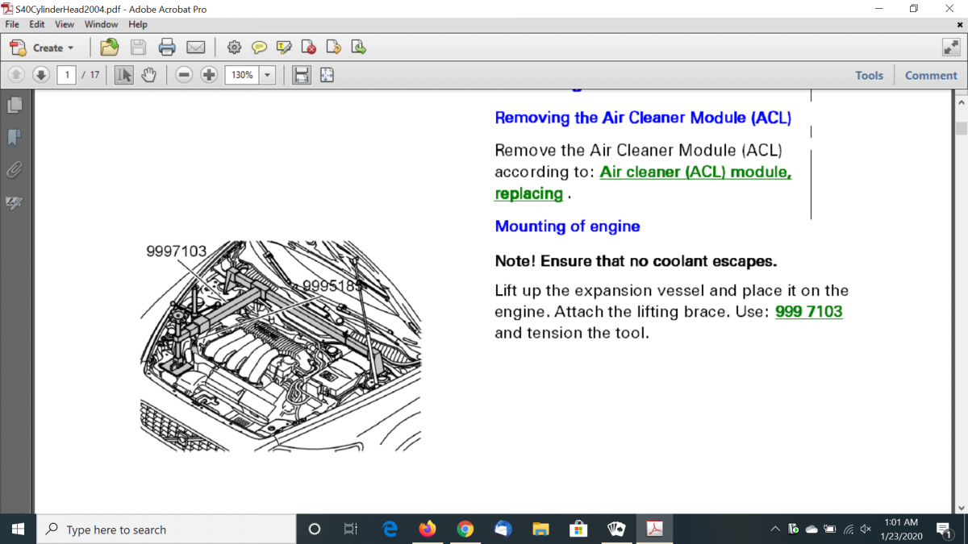The image size is (968, 544).
Task: Select the highlight text tool
Action: pos(284,48)
